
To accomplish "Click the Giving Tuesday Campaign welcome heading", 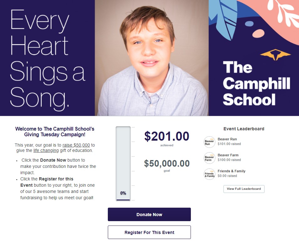I will [x=55, y=132].
